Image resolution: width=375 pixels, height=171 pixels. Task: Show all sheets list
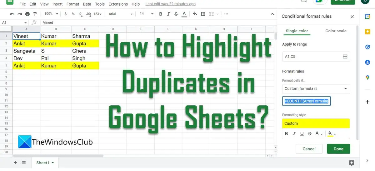(24, 163)
